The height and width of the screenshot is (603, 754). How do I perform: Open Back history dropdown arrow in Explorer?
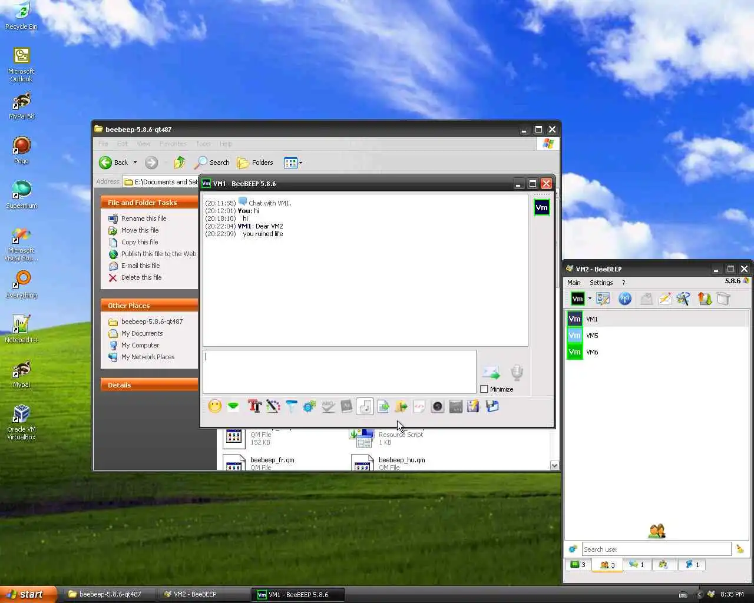coord(135,163)
